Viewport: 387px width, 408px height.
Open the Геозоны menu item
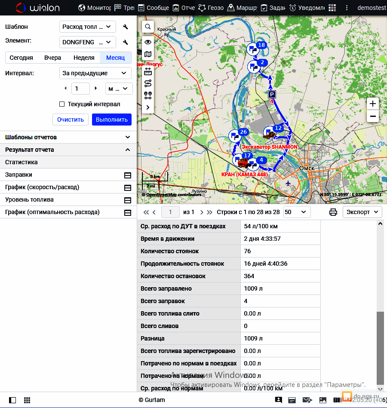coord(211,8)
